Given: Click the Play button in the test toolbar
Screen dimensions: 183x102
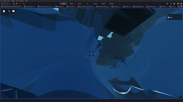Looking at the screenshot, I should coord(11,4).
